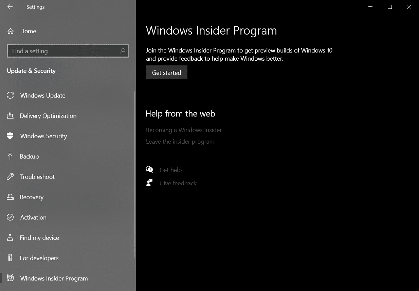Image resolution: width=419 pixels, height=291 pixels.
Task: Open the Windows Update settings page
Action: pyautogui.click(x=43, y=96)
